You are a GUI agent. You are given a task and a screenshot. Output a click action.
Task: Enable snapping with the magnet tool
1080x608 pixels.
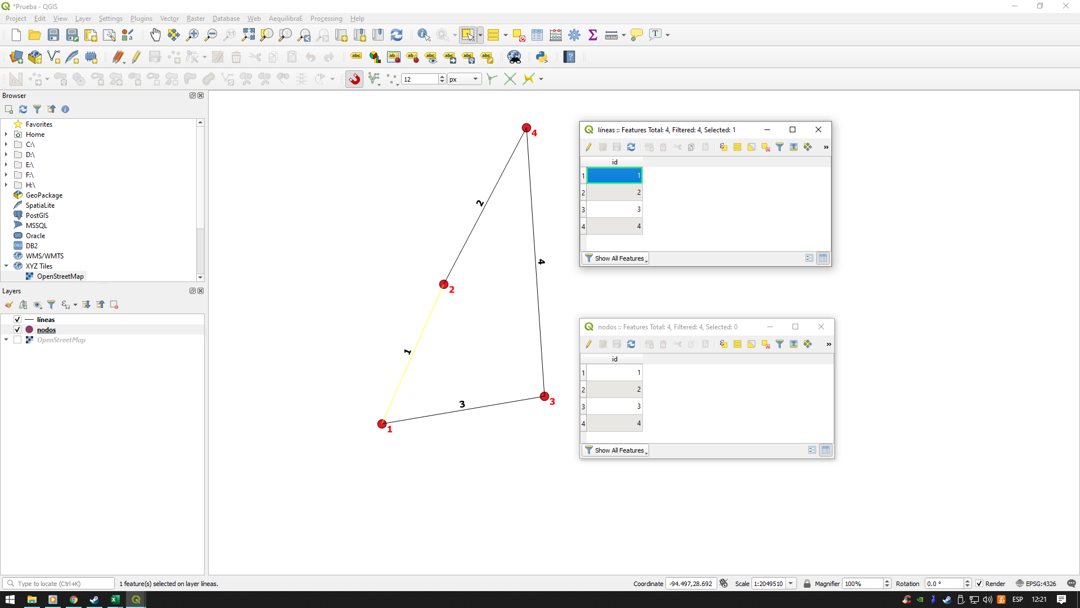tap(354, 79)
